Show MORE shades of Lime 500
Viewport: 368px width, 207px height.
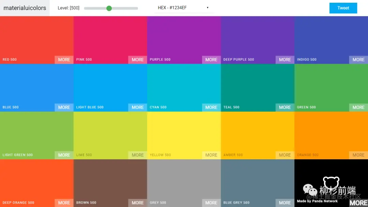coord(138,155)
